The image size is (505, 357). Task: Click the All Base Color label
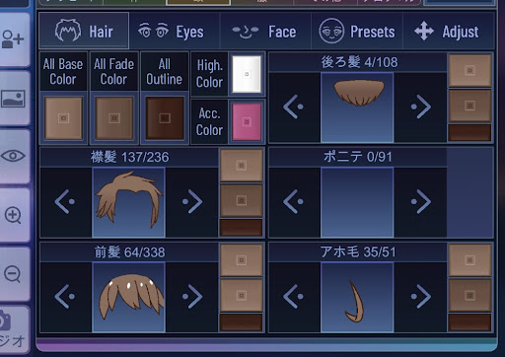pyautogui.click(x=63, y=71)
